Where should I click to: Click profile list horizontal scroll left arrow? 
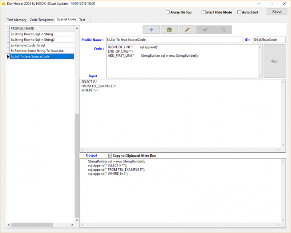click(9, 225)
